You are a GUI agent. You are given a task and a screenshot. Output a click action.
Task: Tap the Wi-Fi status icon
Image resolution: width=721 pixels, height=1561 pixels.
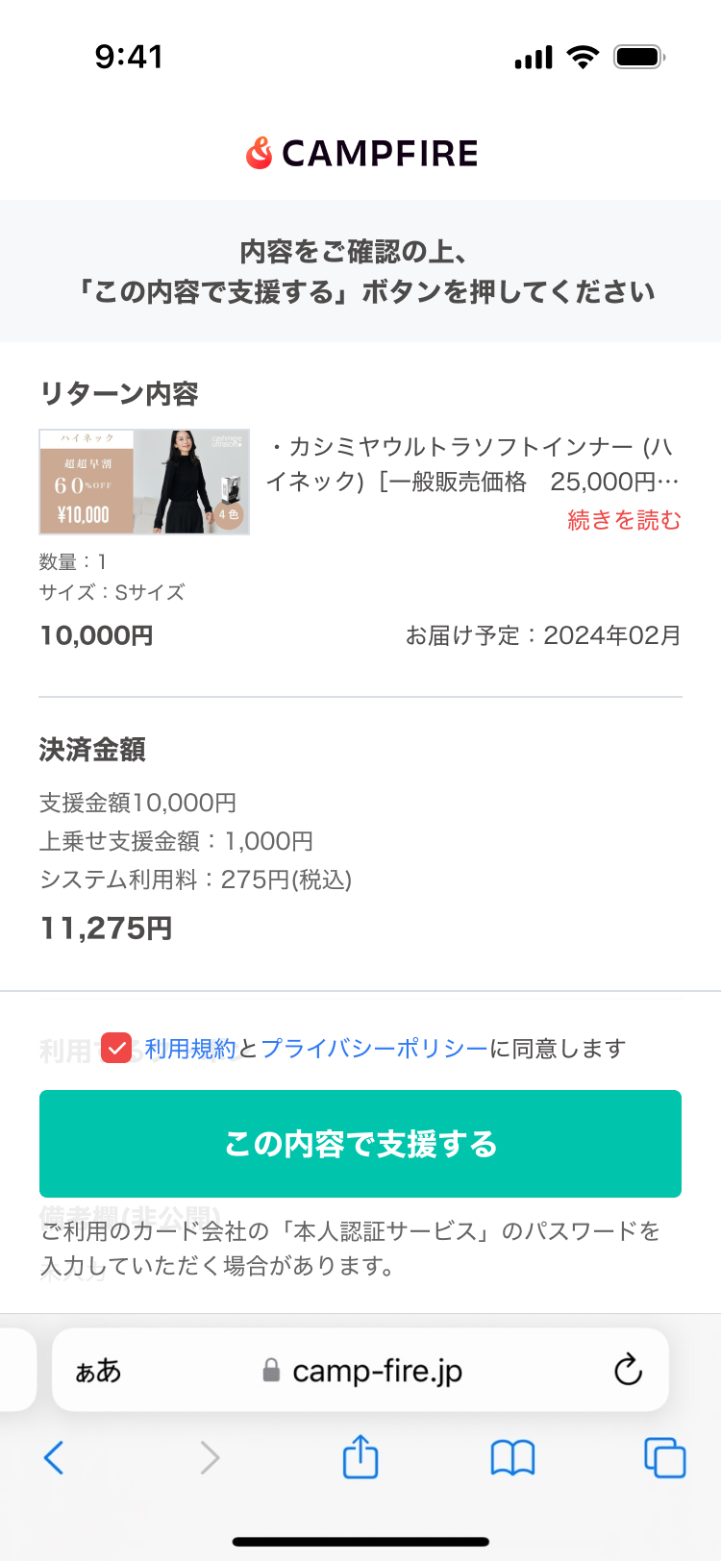click(x=583, y=57)
